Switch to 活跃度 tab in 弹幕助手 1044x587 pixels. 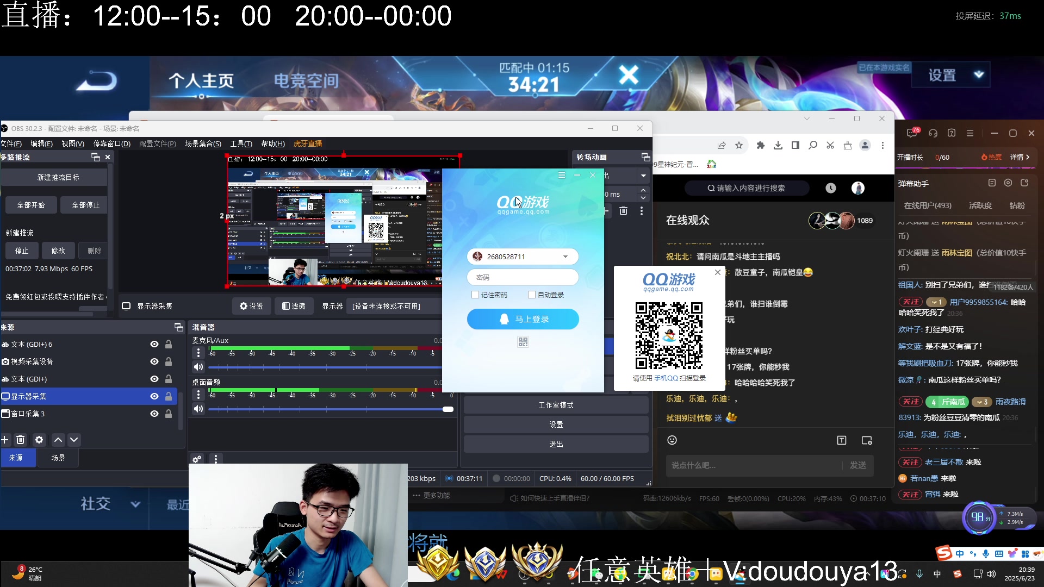tap(980, 205)
